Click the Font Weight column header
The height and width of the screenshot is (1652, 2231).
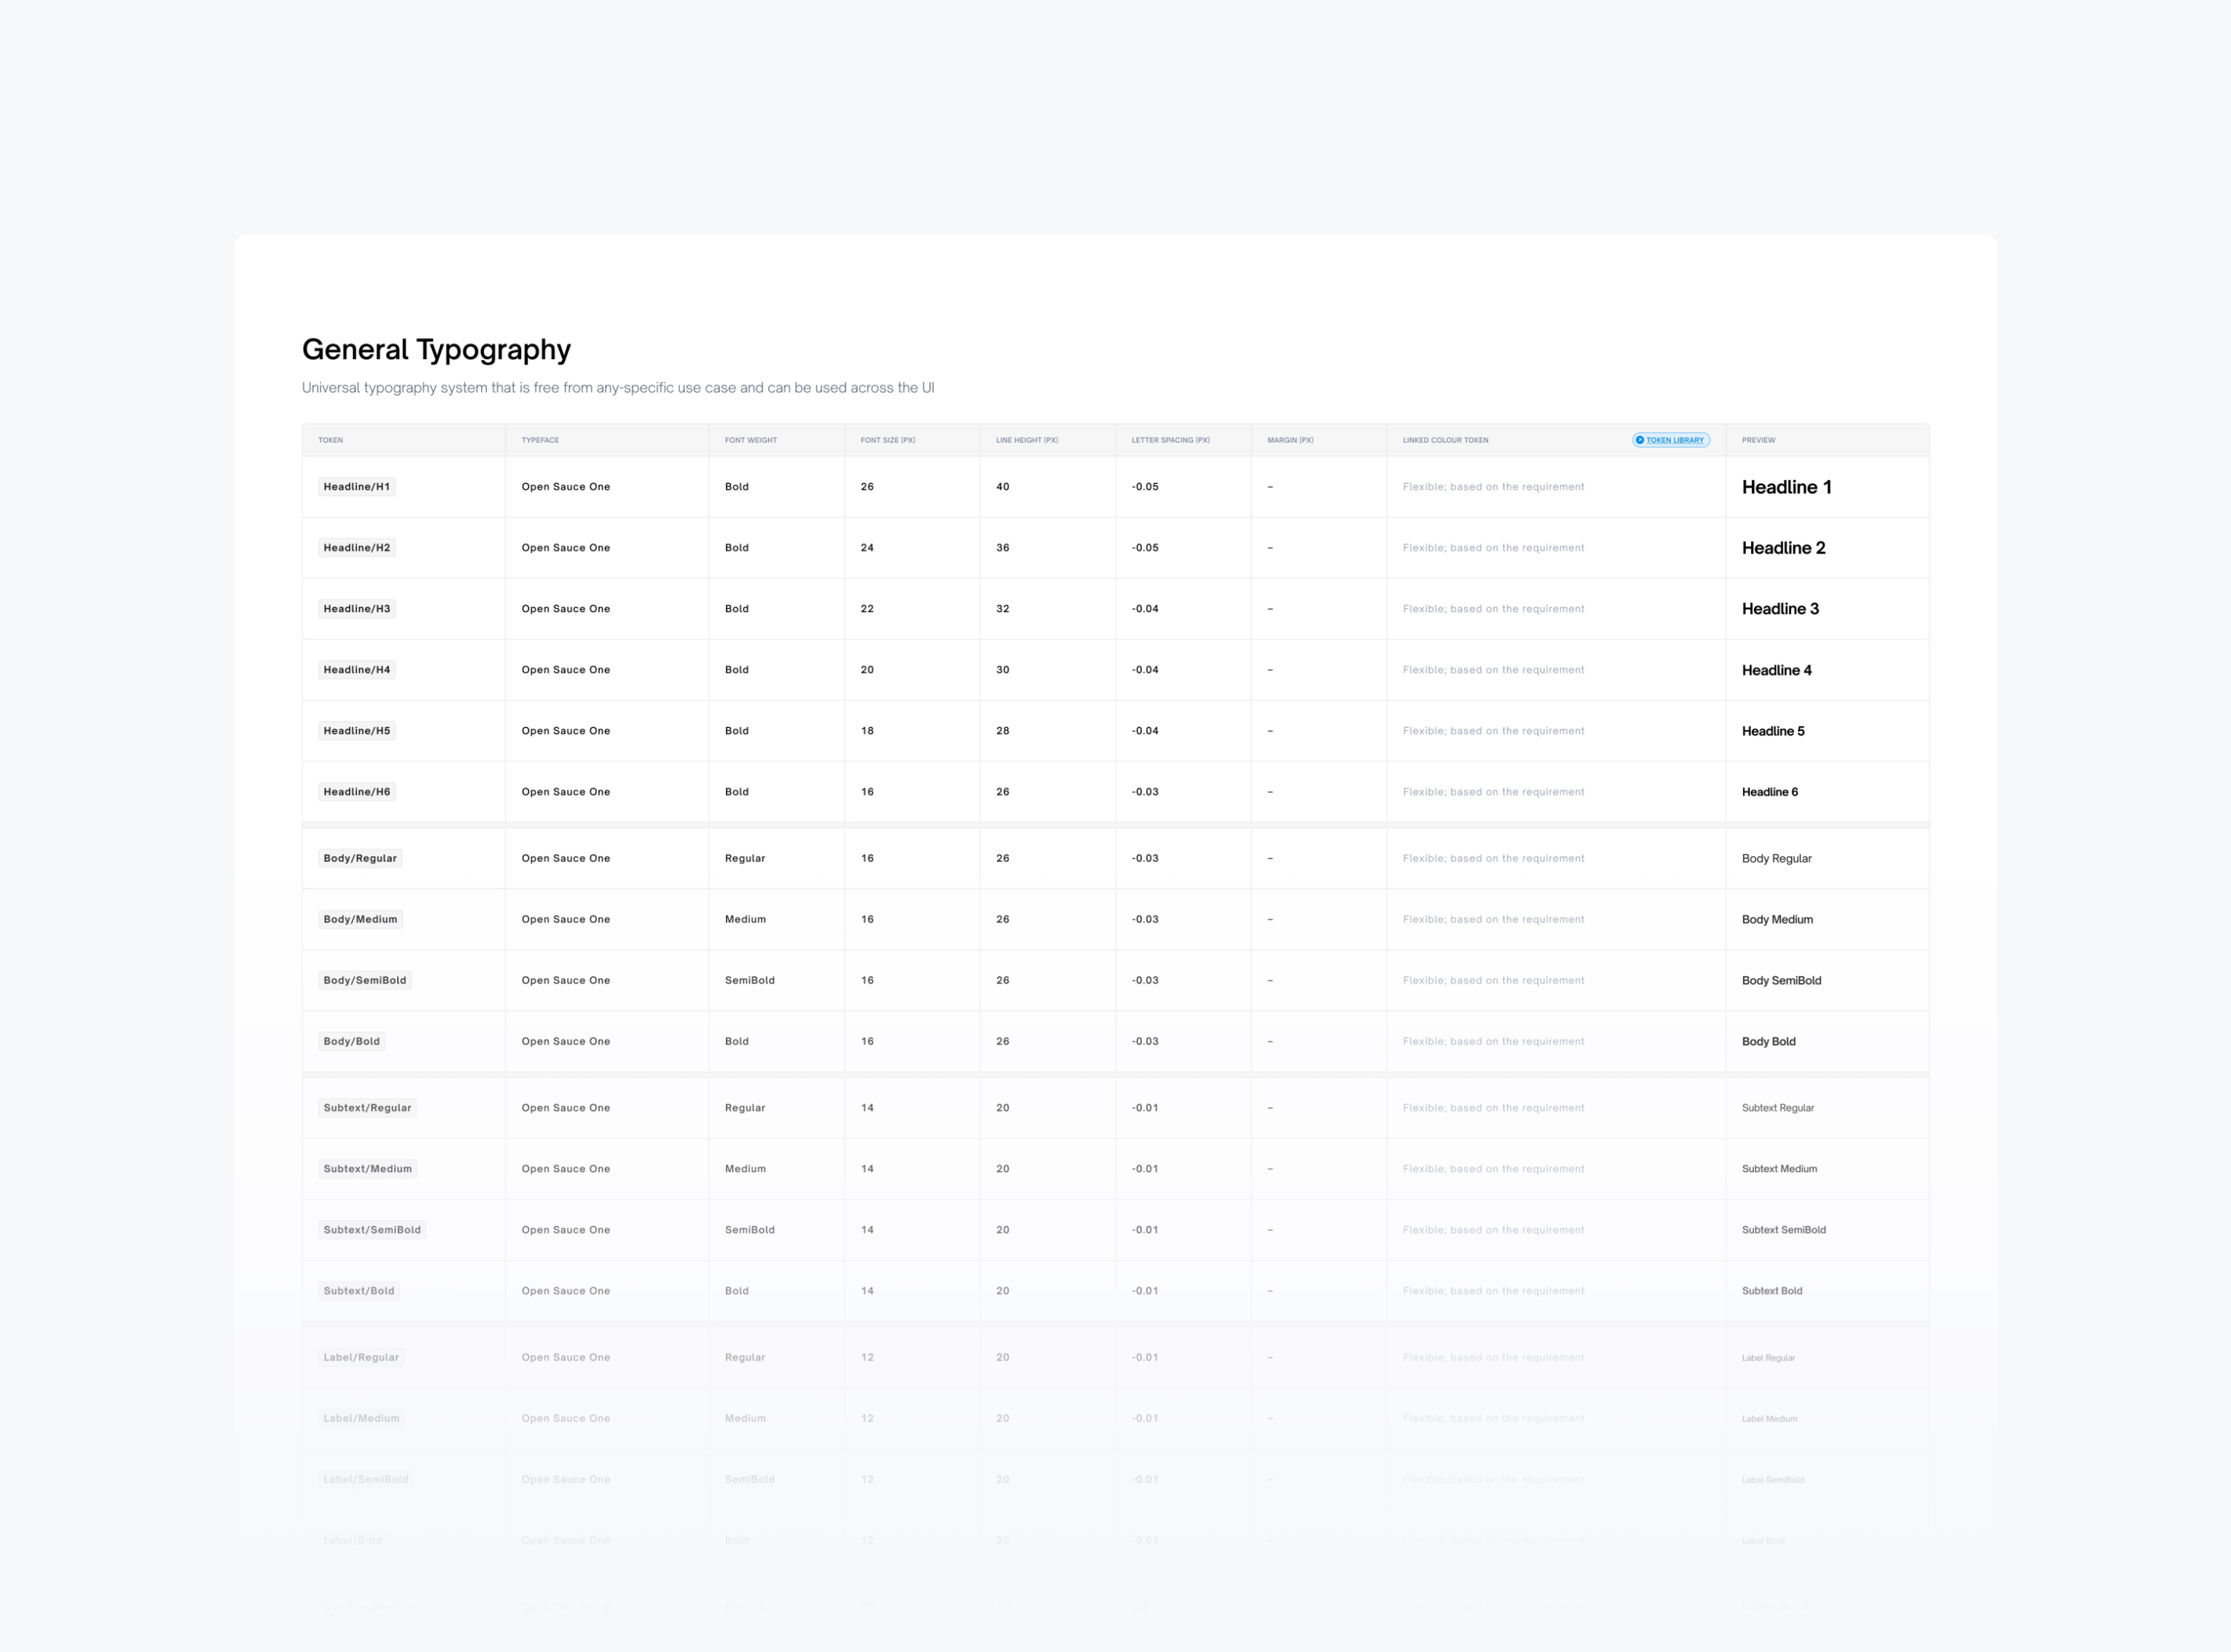[x=750, y=440]
